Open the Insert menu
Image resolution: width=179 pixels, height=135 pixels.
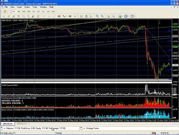point(19,7)
